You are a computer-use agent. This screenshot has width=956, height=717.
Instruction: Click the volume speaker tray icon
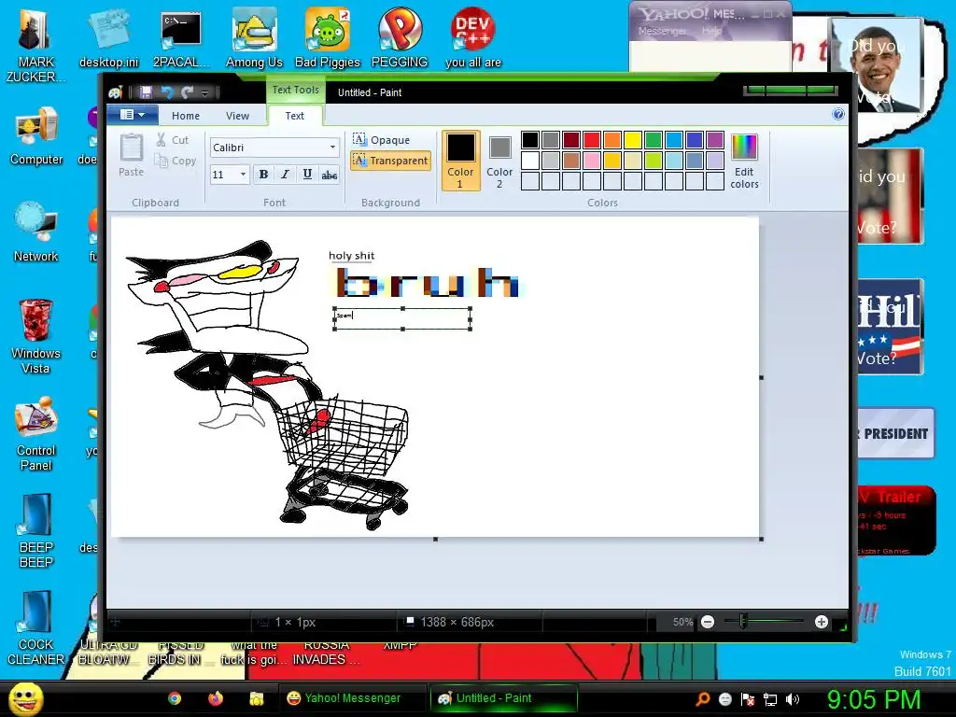[x=792, y=699]
